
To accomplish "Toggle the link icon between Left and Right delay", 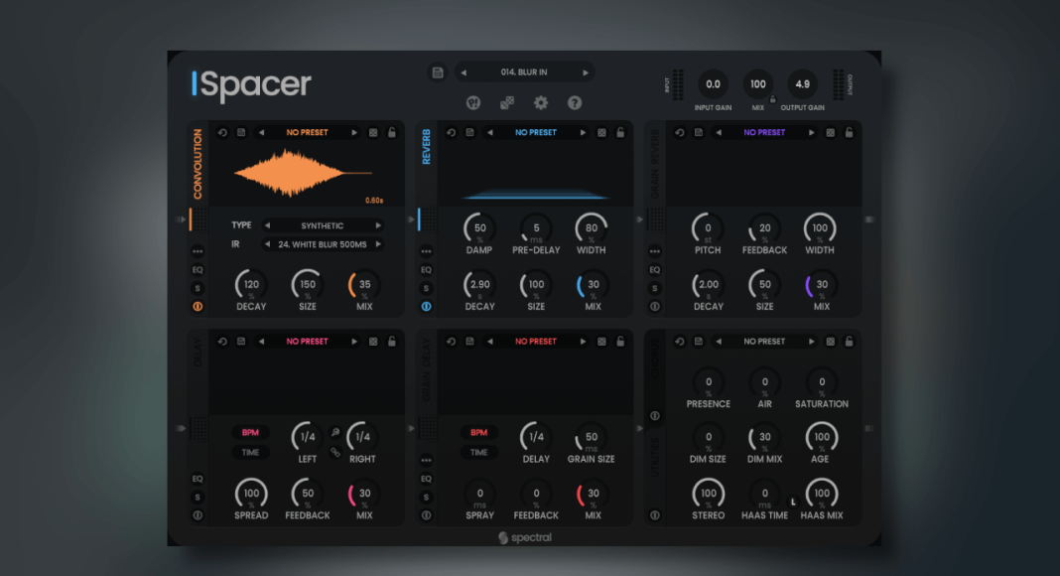I will [x=335, y=452].
